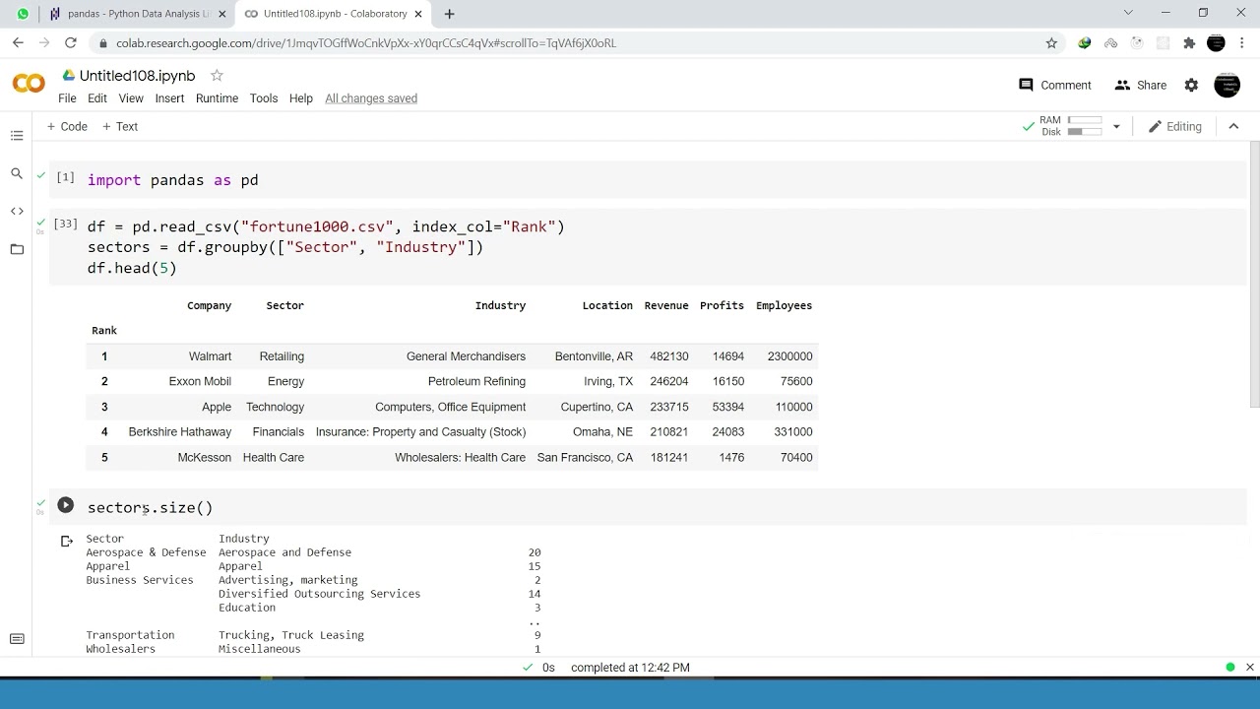1260x709 pixels.
Task: Close the pandas documentation tab
Action: [x=221, y=14]
